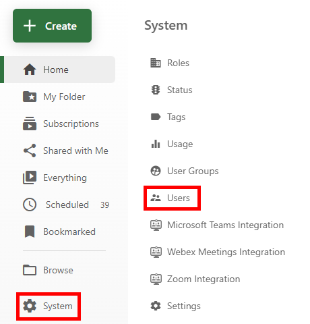Click the Users people icon
The height and width of the screenshot is (324, 310).
pyautogui.click(x=156, y=198)
